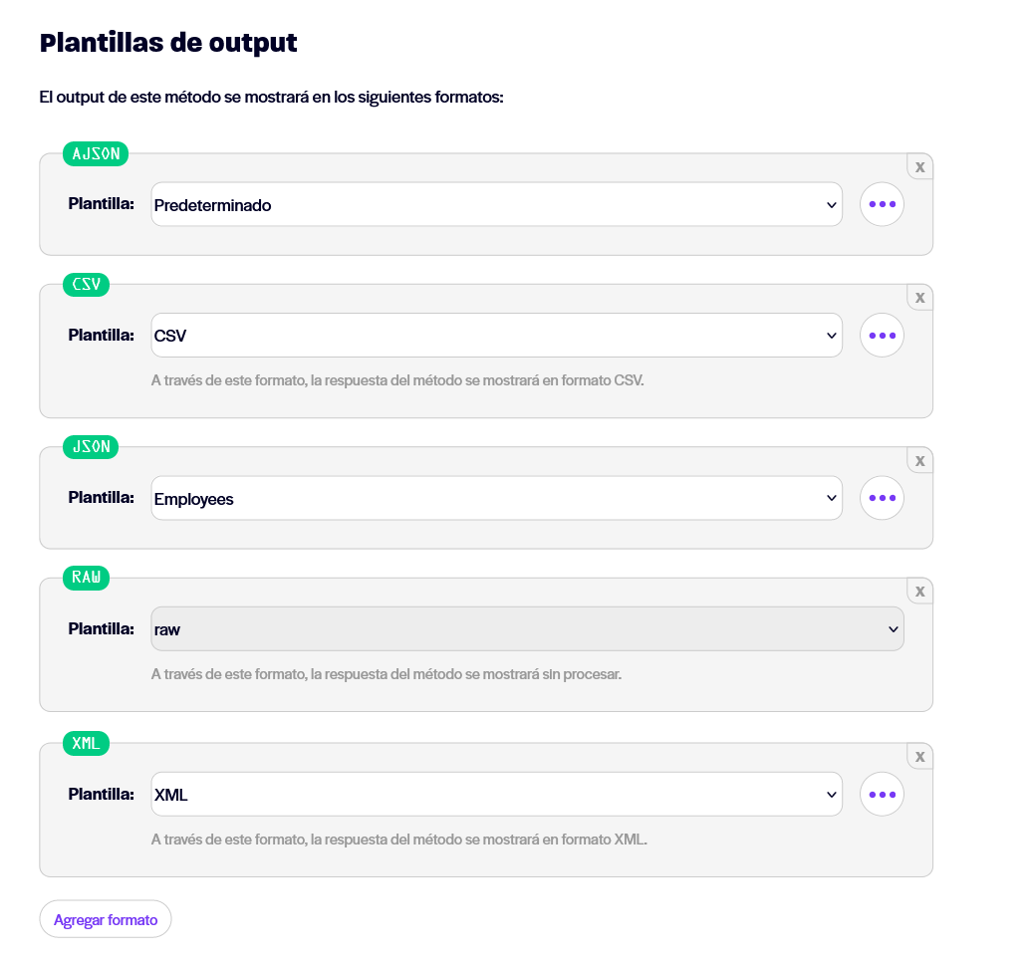The height and width of the screenshot is (963, 1028).
Task: Click the Agregar formato button
Action: pos(106,919)
